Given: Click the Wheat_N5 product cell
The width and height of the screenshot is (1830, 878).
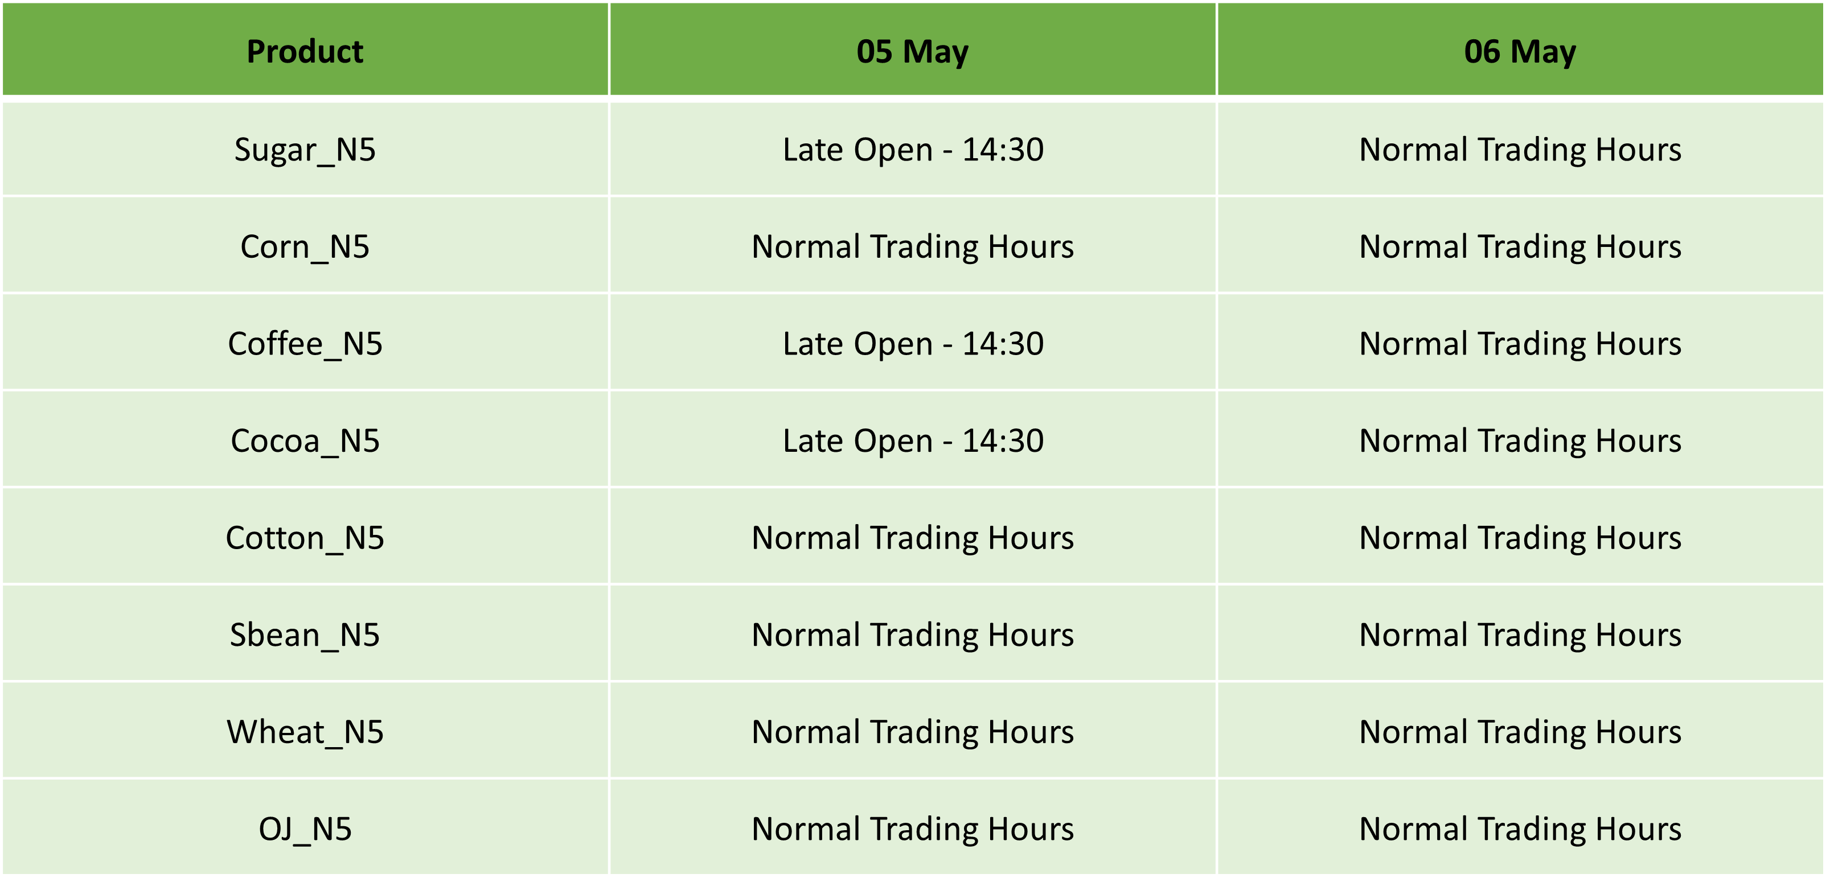Looking at the screenshot, I should pos(305,731).
